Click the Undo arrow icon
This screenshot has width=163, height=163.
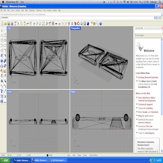[28, 24]
